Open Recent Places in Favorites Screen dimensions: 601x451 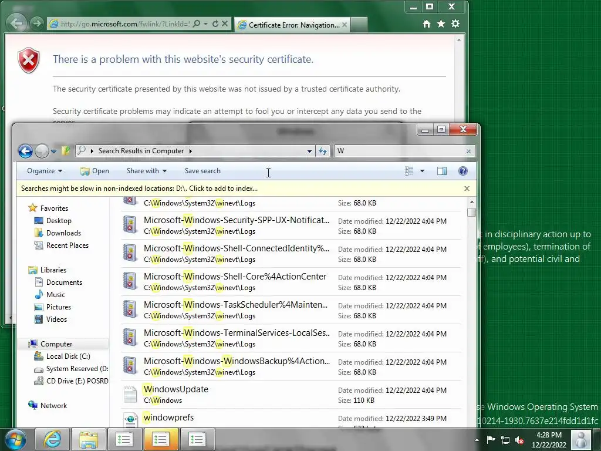(x=61, y=245)
